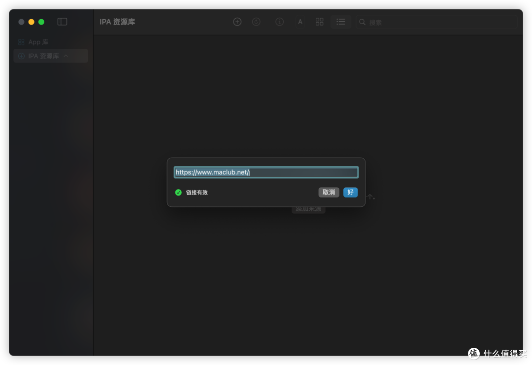532x365 pixels.
Task: Click the grey close window button
Action: [x=21, y=22]
